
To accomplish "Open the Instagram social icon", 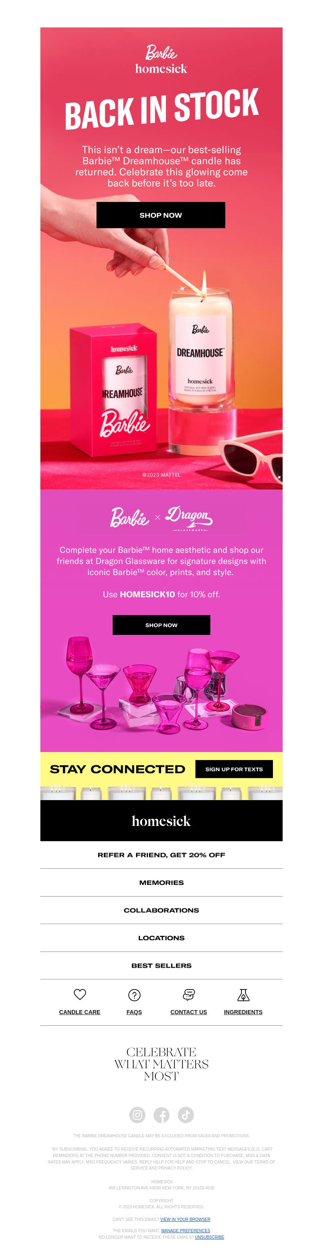I will (x=137, y=1115).
